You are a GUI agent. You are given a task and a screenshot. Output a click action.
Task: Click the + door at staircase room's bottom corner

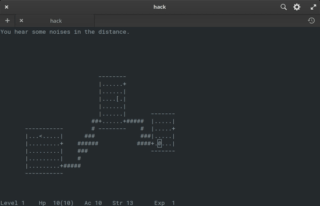point(62,166)
